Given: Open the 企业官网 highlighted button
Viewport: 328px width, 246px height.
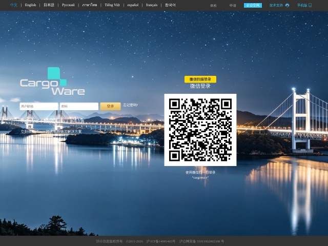Looking at the screenshot, I should (x=253, y=6).
